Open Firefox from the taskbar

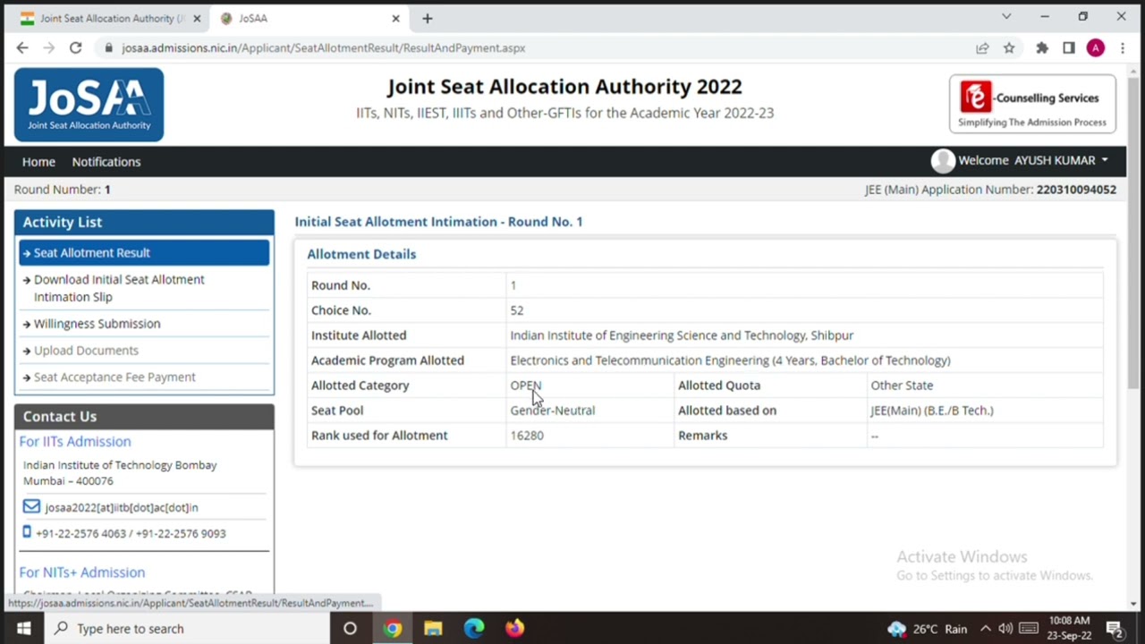(514, 629)
